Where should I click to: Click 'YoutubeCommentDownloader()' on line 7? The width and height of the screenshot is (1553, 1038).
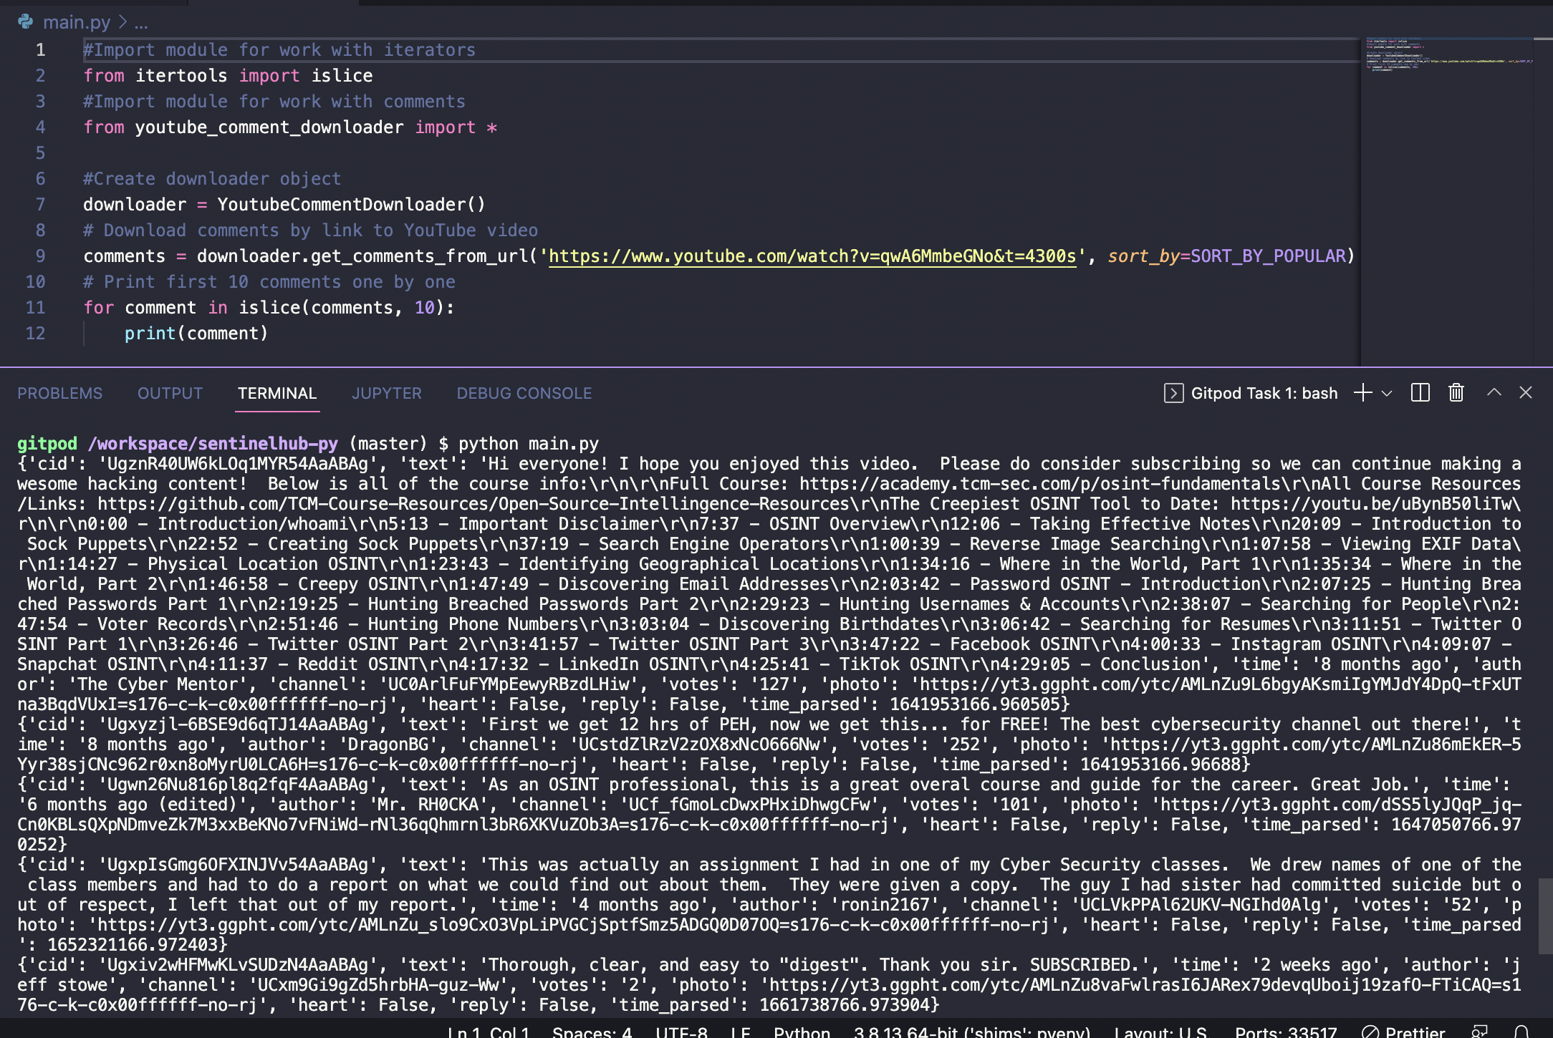click(x=352, y=205)
